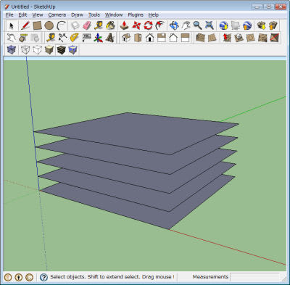This screenshot has height=285, width=290.
Task: Choose the Rotate tool
Action: tap(148, 25)
